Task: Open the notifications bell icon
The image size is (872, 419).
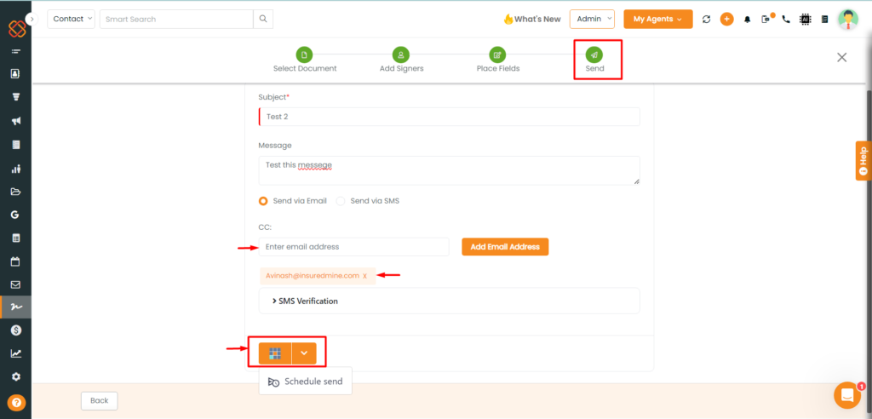Action: point(748,19)
